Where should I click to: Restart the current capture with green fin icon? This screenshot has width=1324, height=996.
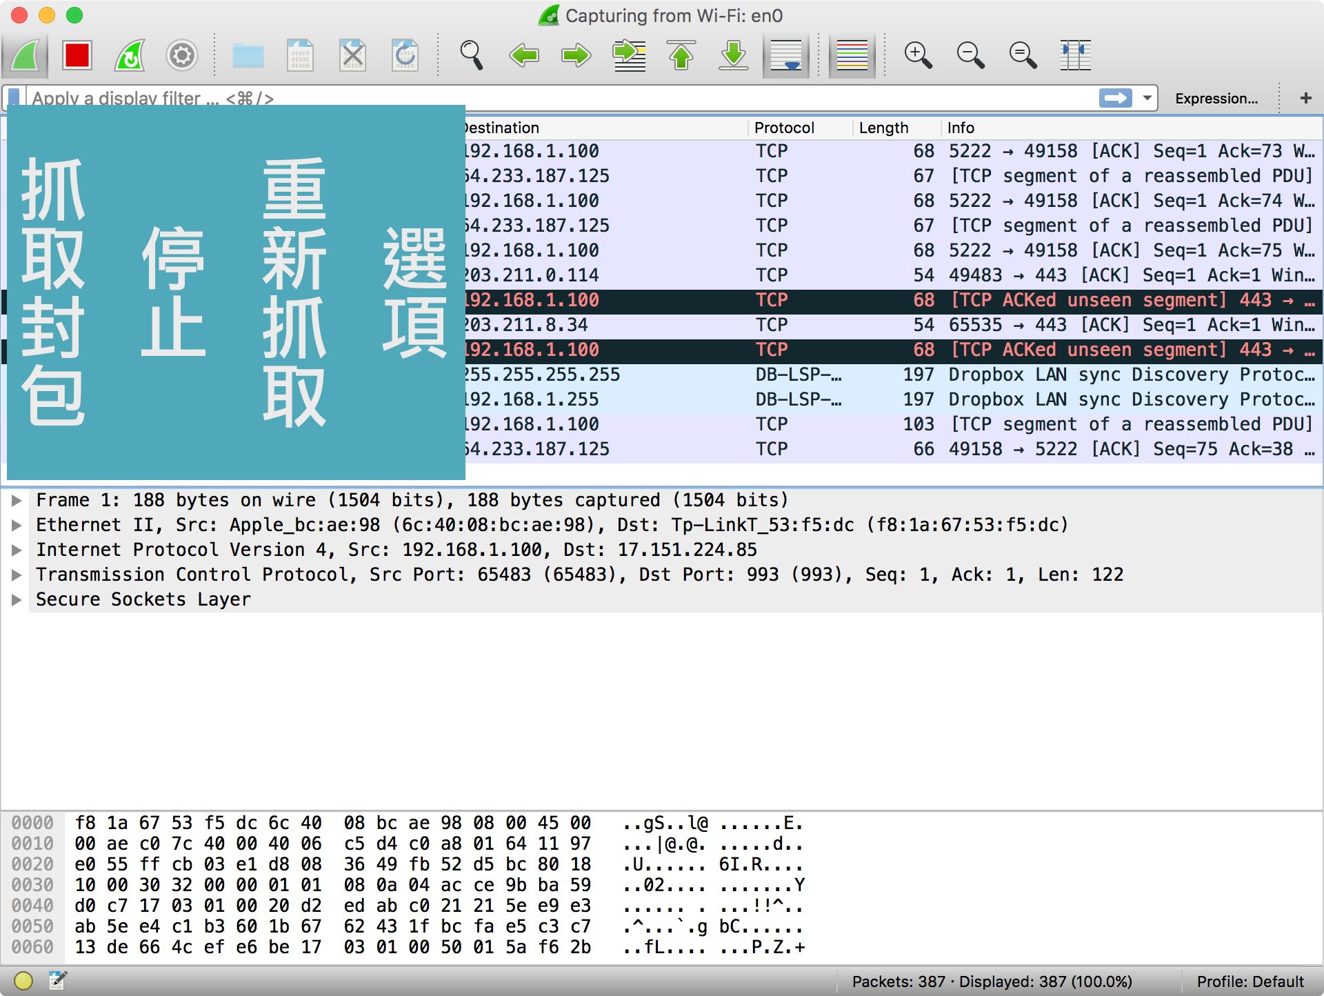[x=130, y=55]
